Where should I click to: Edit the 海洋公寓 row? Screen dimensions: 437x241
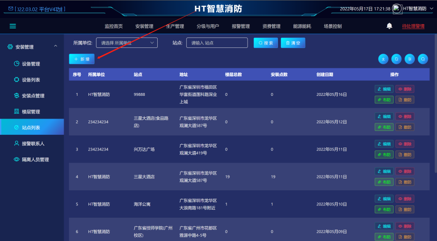(384, 199)
